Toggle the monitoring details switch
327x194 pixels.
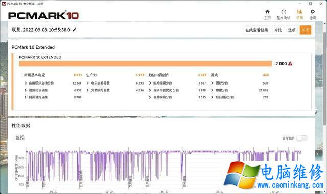[302, 138]
